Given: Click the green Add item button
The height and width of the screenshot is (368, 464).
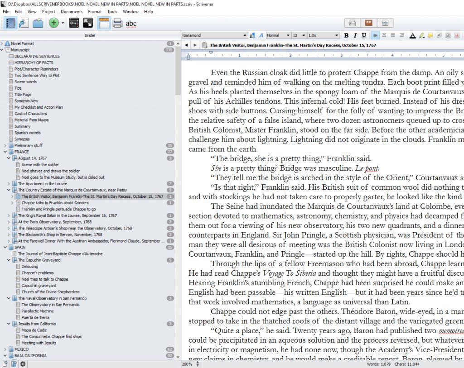Looking at the screenshot, I should pyautogui.click(x=53, y=23).
